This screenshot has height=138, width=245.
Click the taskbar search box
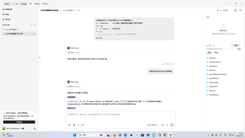click(x=91, y=135)
